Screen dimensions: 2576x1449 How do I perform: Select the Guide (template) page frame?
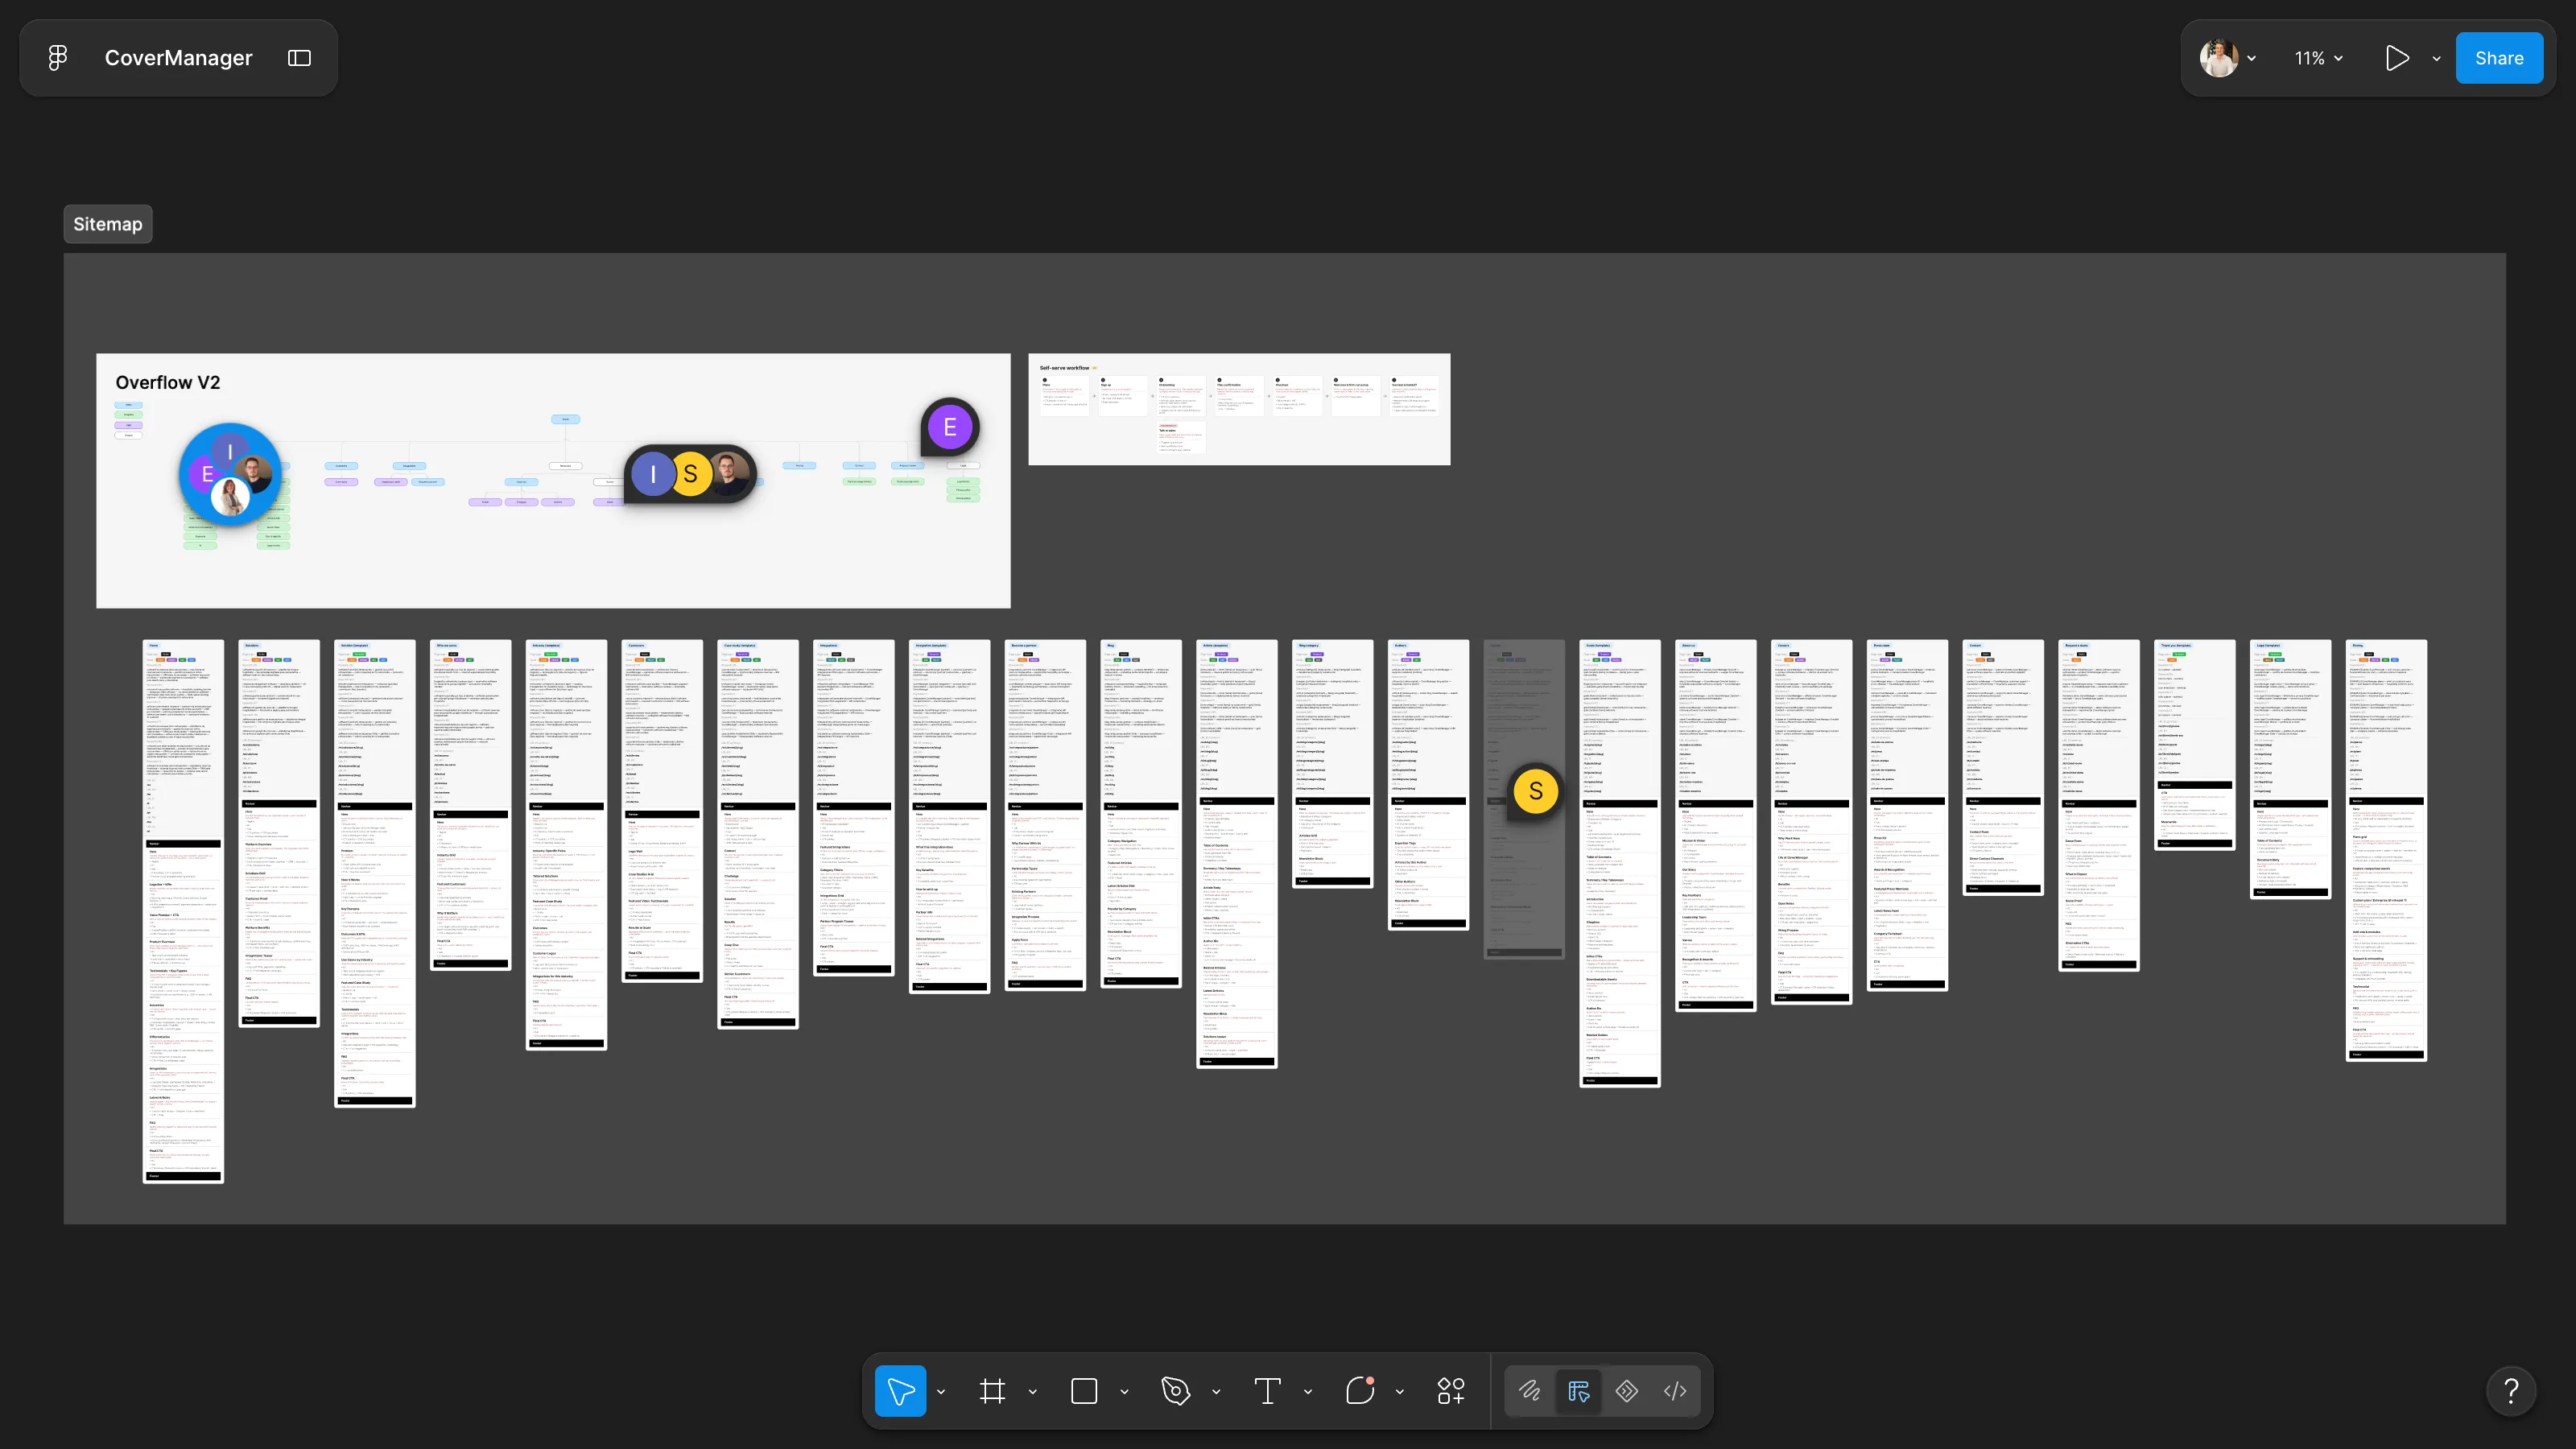pos(1620,863)
